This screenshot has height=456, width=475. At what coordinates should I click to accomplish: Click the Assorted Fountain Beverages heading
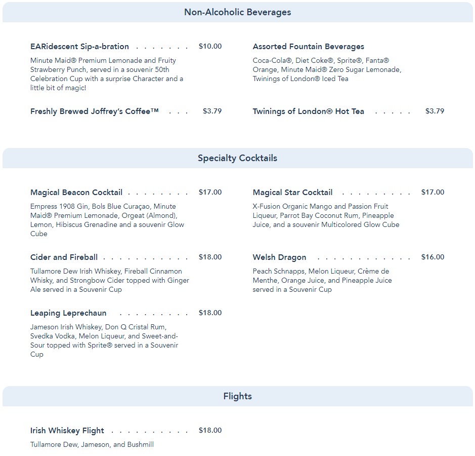[308, 47]
